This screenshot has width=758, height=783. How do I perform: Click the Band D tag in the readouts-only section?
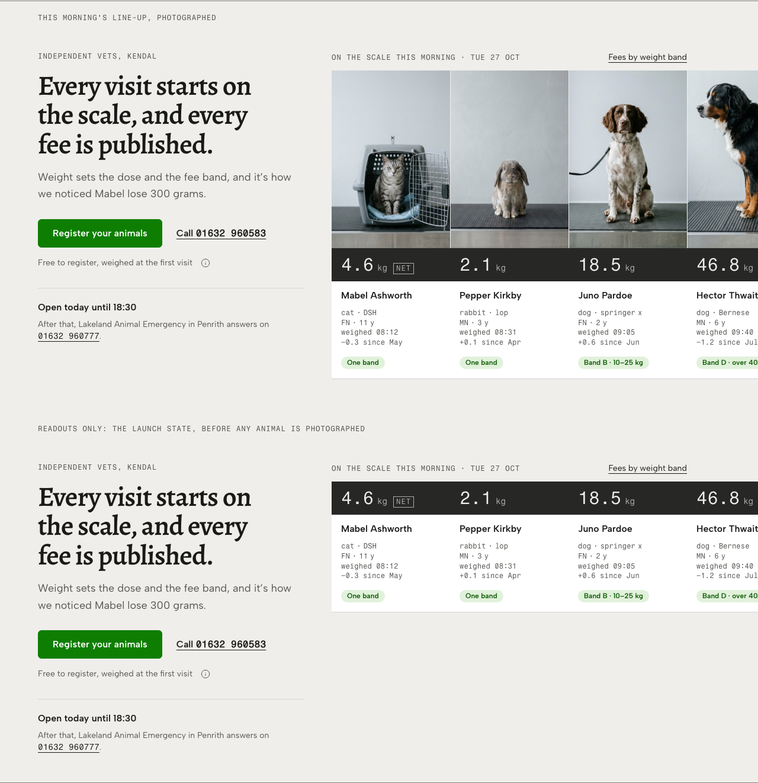point(727,596)
